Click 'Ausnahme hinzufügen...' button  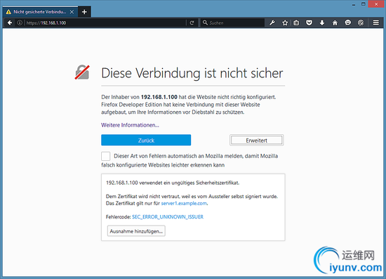click(136, 231)
